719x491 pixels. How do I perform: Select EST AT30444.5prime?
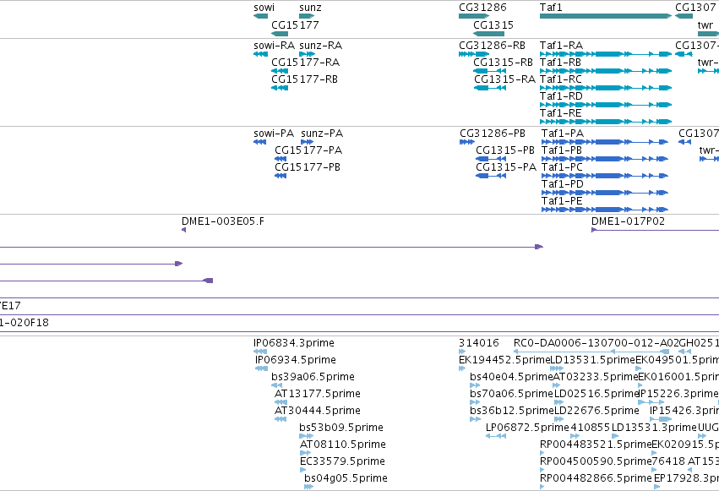tap(281, 419)
